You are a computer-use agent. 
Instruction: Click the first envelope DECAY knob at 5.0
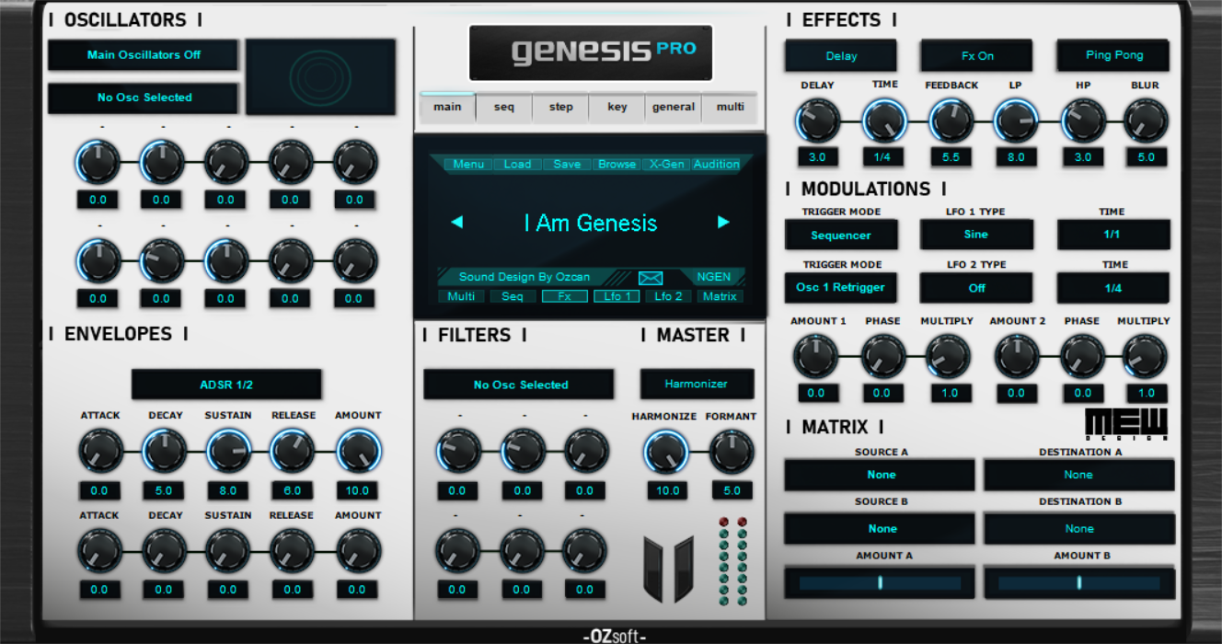pos(164,451)
